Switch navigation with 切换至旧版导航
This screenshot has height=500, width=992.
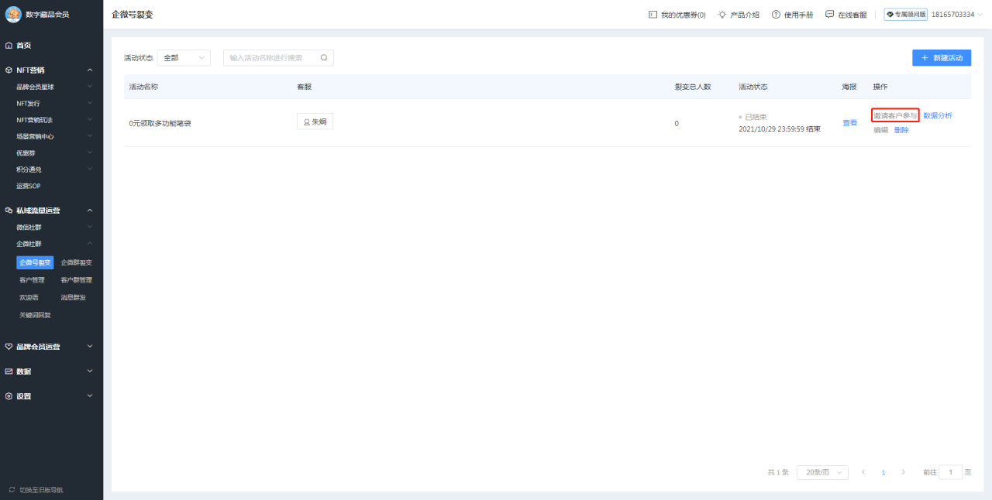[34, 489]
